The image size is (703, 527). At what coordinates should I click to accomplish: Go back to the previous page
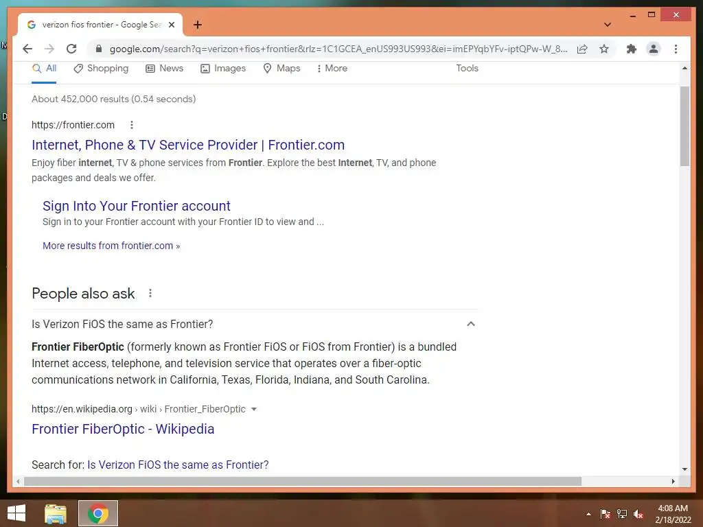27,49
